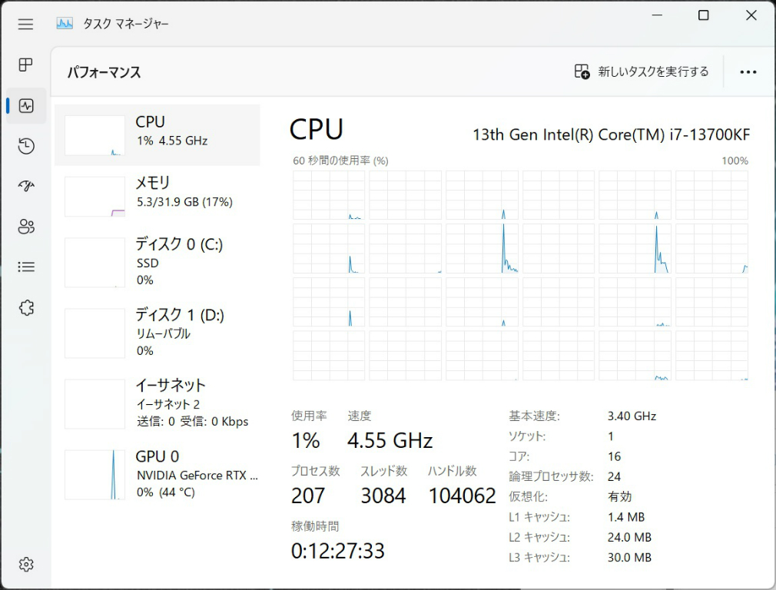Select Disk 1 (D:) removable entry
This screenshot has height=590, width=776.
pyautogui.click(x=158, y=332)
